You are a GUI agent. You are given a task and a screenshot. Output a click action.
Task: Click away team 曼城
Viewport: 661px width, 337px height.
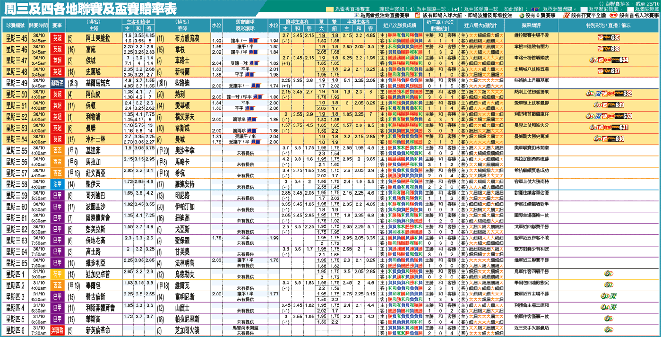coord(180,139)
